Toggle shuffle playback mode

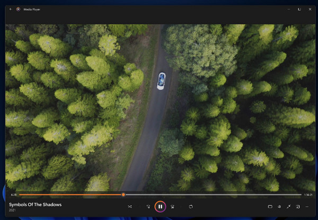pyautogui.click(x=130, y=207)
